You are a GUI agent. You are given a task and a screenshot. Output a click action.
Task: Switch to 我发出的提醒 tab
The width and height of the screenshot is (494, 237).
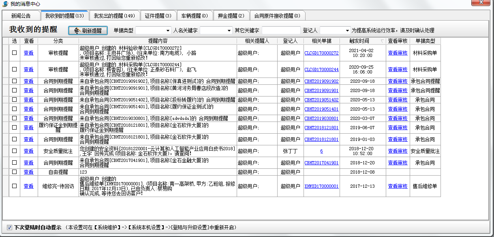click(114, 16)
